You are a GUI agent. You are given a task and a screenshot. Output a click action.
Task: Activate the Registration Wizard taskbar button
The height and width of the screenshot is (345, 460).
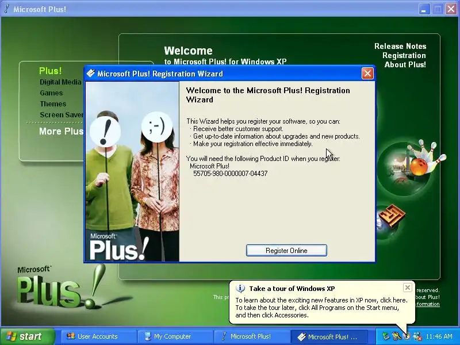pyautogui.click(x=329, y=336)
